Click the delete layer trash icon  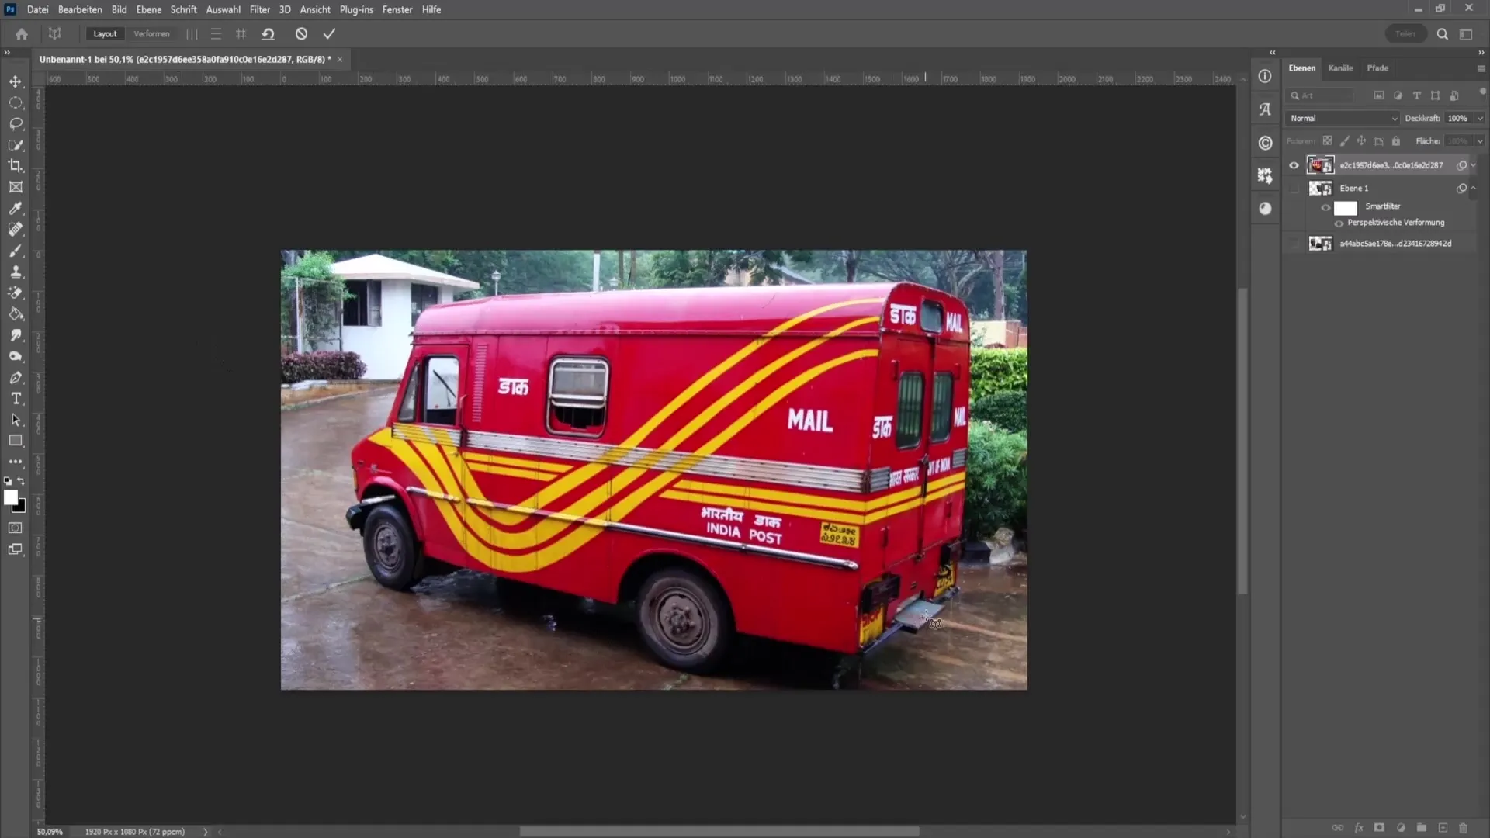[1463, 828]
